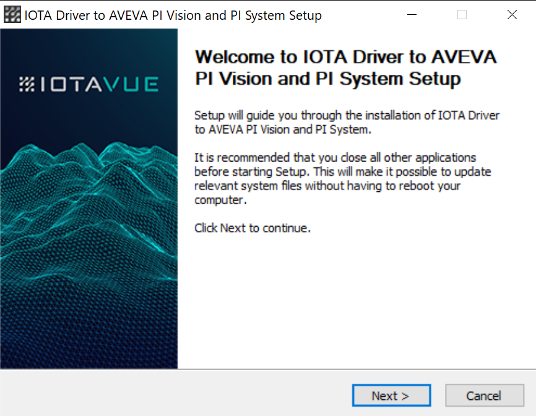Cancel the IOTA Driver setup
The image size is (536, 416).
point(485,396)
